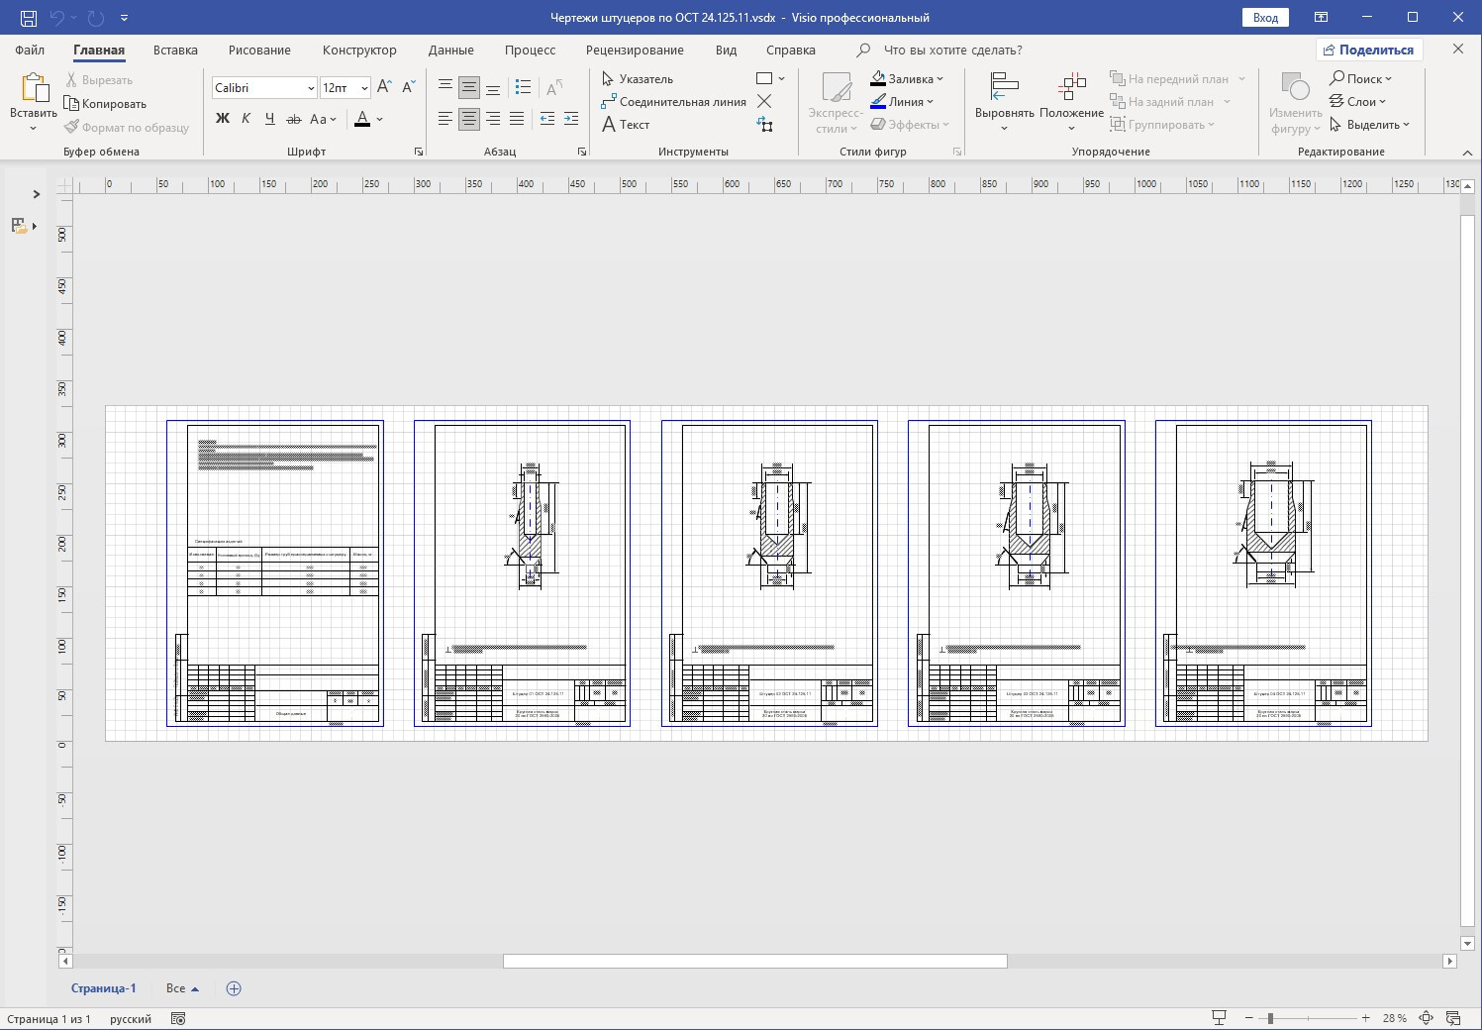The height and width of the screenshot is (1030, 1482).
Task: Activate the Connector tool (Соединительная линия)
Action: pos(673,102)
